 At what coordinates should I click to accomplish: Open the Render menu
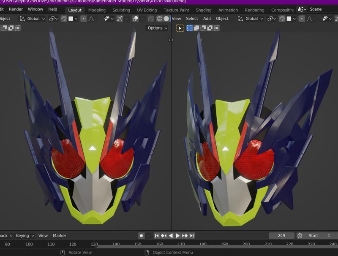15,10
